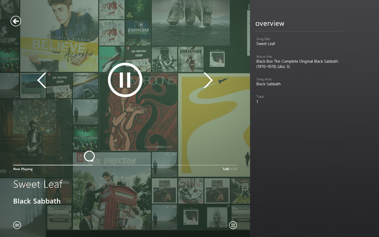Skip to the previous track
The image size is (379, 237).
pos(42,80)
